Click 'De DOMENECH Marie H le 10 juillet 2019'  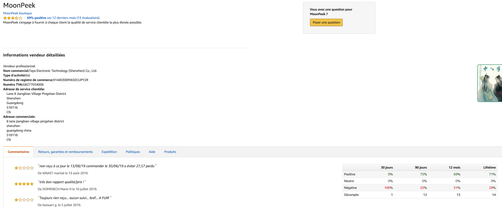click(x=67, y=189)
